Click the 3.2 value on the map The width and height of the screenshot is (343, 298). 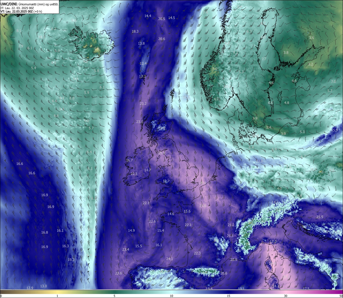[311, 64]
